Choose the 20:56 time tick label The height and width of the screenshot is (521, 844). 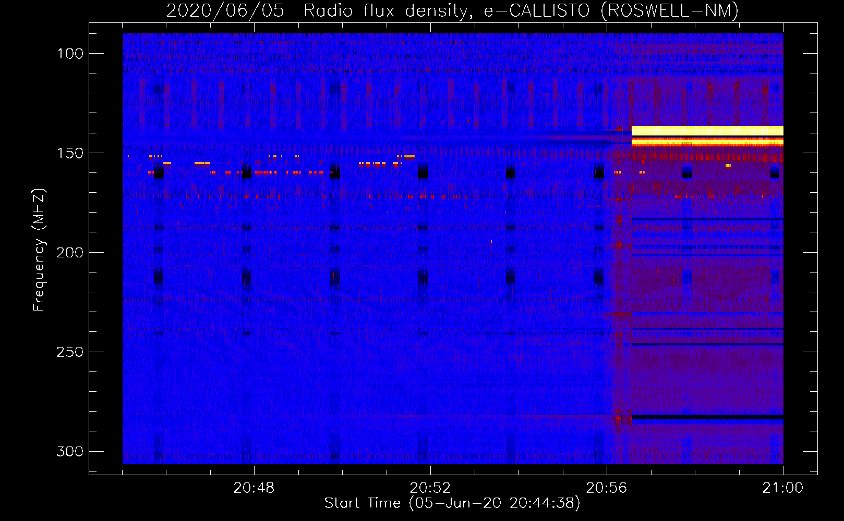point(607,488)
